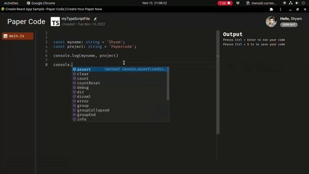
Task: Click the Dropbox tray icon
Action: coord(238,3)
